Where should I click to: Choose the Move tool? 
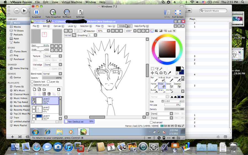(x=152, y=73)
